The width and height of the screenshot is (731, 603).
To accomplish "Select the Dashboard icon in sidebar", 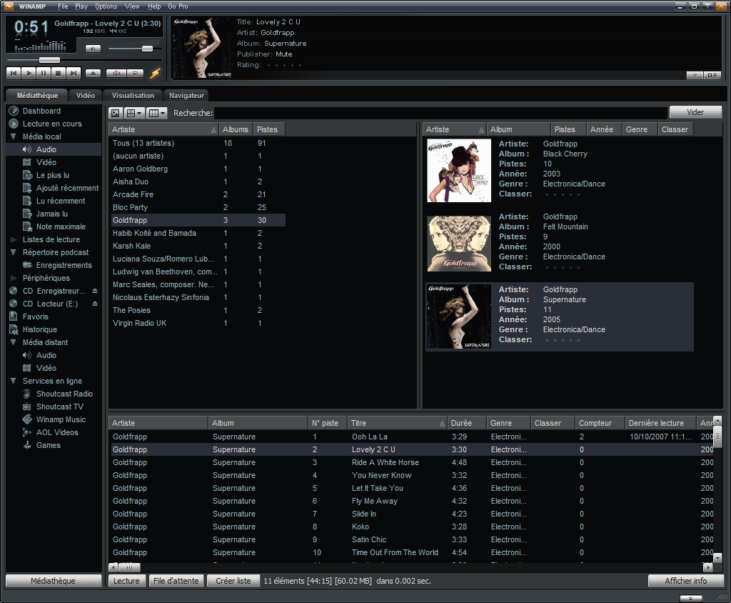I will pos(13,111).
